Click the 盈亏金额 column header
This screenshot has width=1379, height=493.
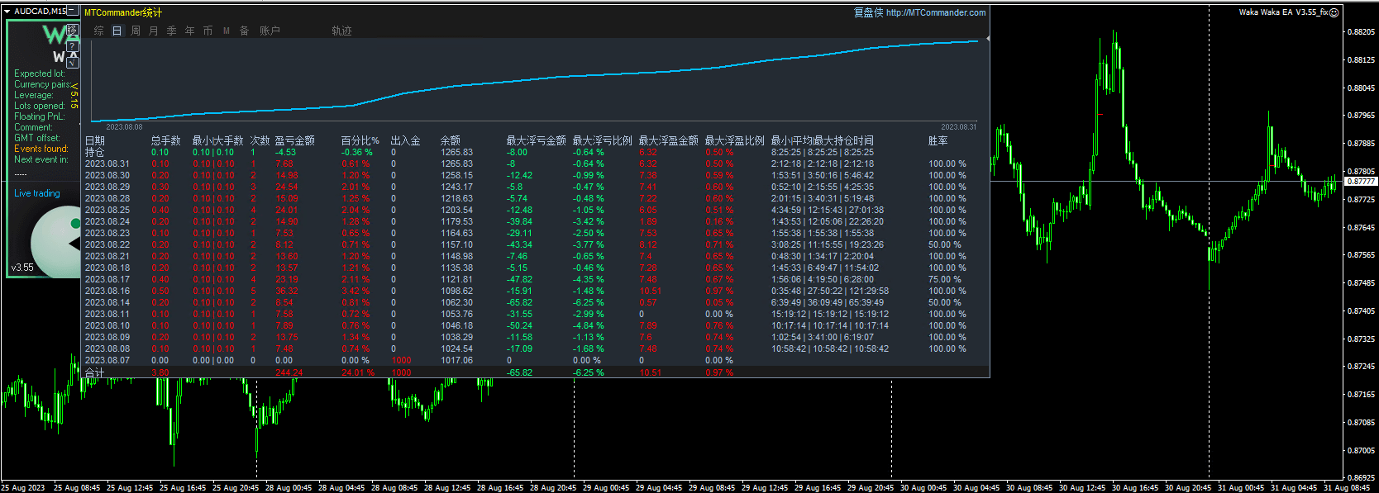[x=294, y=140]
